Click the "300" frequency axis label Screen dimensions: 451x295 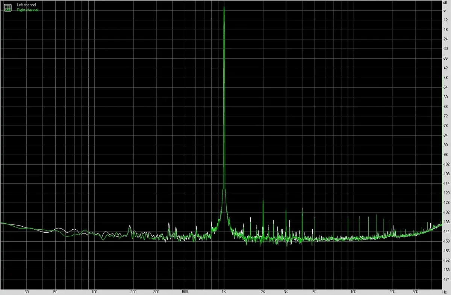[x=156, y=292]
